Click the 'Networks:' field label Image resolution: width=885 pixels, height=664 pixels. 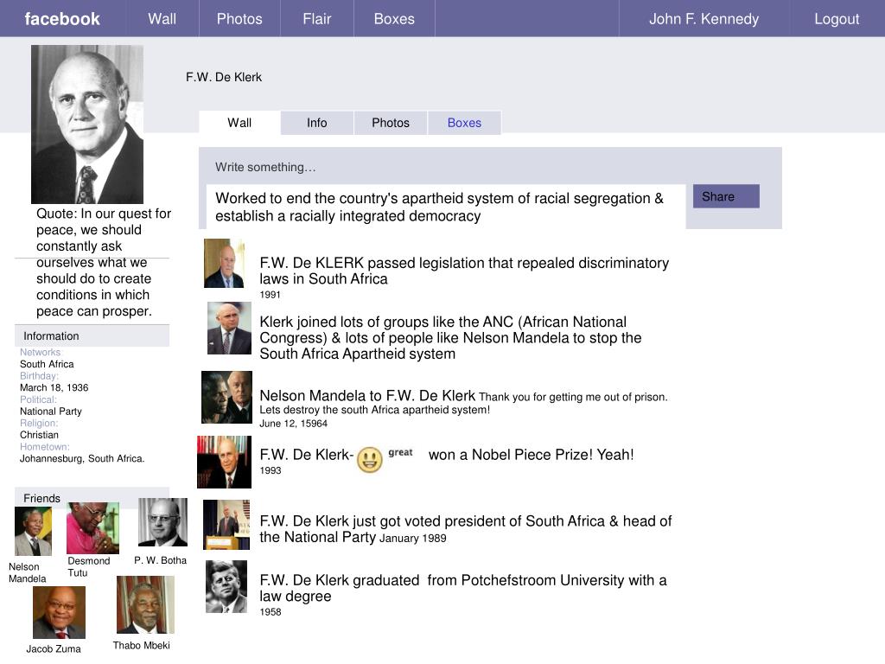pyautogui.click(x=40, y=353)
